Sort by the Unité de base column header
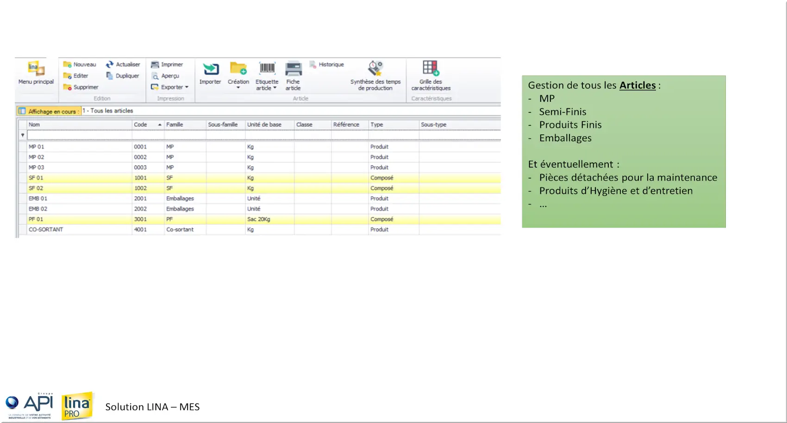 (x=269, y=124)
